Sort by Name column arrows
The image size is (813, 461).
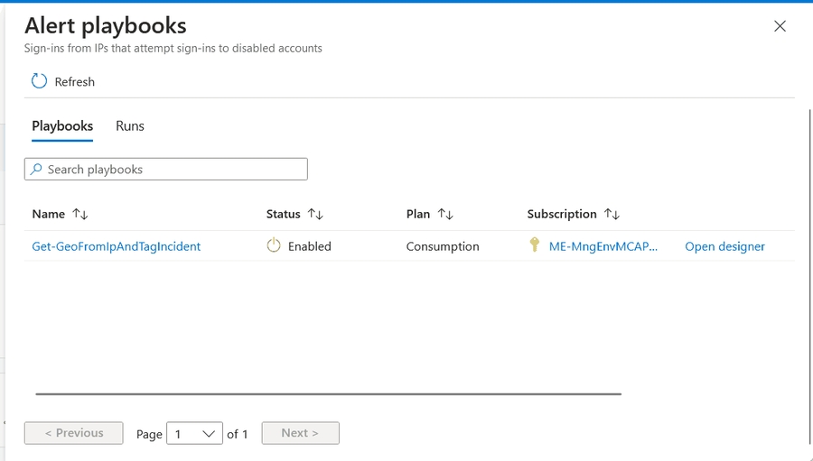[80, 214]
